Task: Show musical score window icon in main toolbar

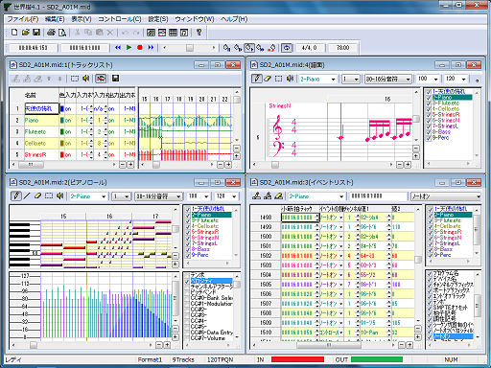Action: [184, 33]
